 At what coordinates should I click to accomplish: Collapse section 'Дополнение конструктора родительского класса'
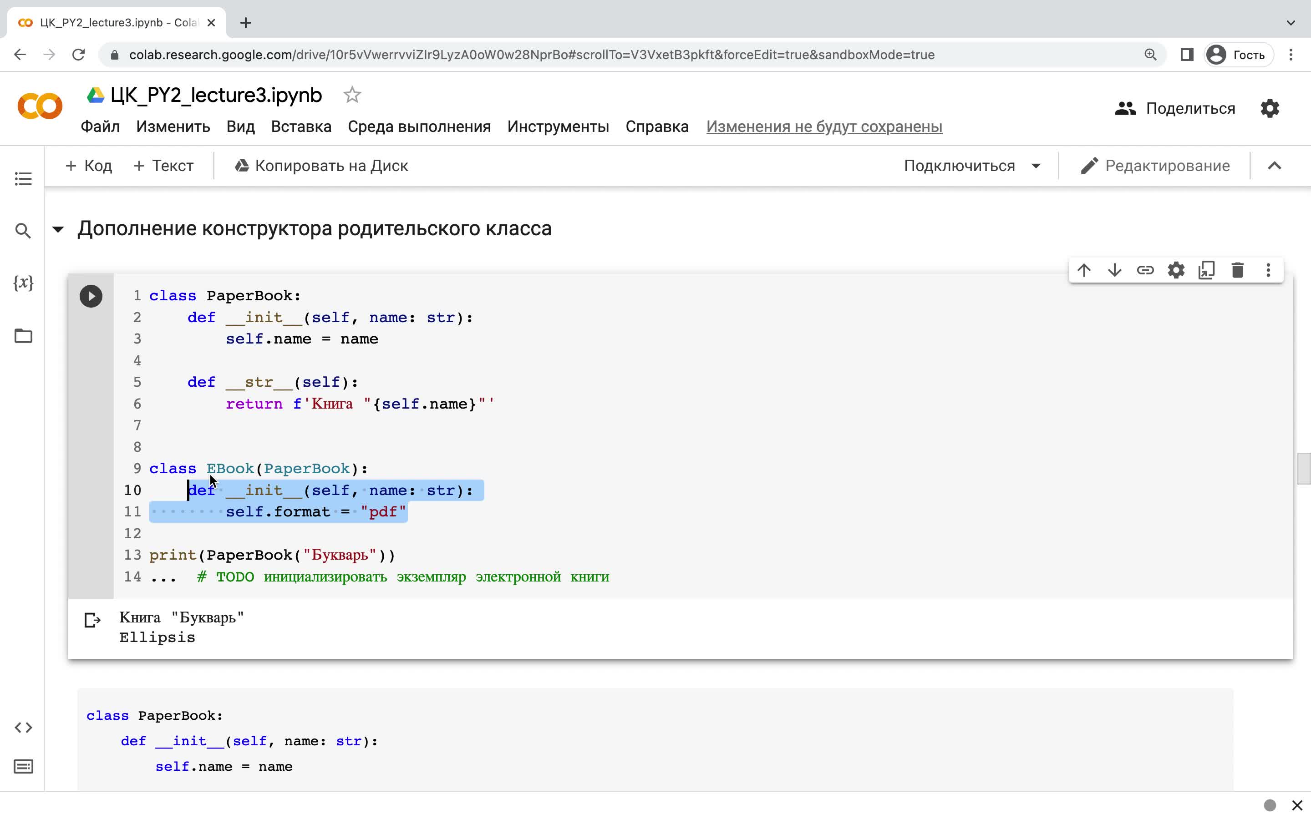(58, 229)
